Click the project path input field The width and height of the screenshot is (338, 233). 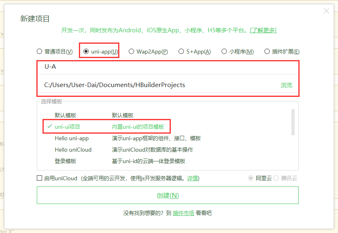(159, 85)
